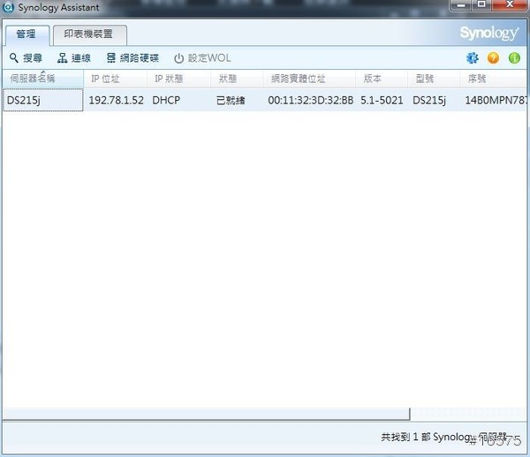The width and height of the screenshot is (530, 457).
Task: Click the horizontal scrollbar thumb
Action: tap(206, 414)
